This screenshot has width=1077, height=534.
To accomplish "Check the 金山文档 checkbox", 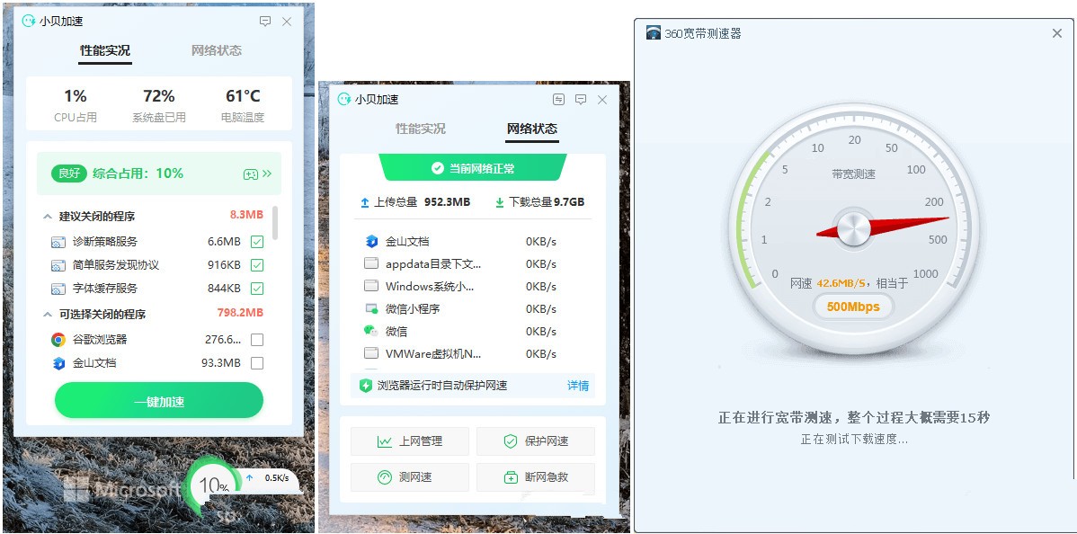I will tap(257, 363).
